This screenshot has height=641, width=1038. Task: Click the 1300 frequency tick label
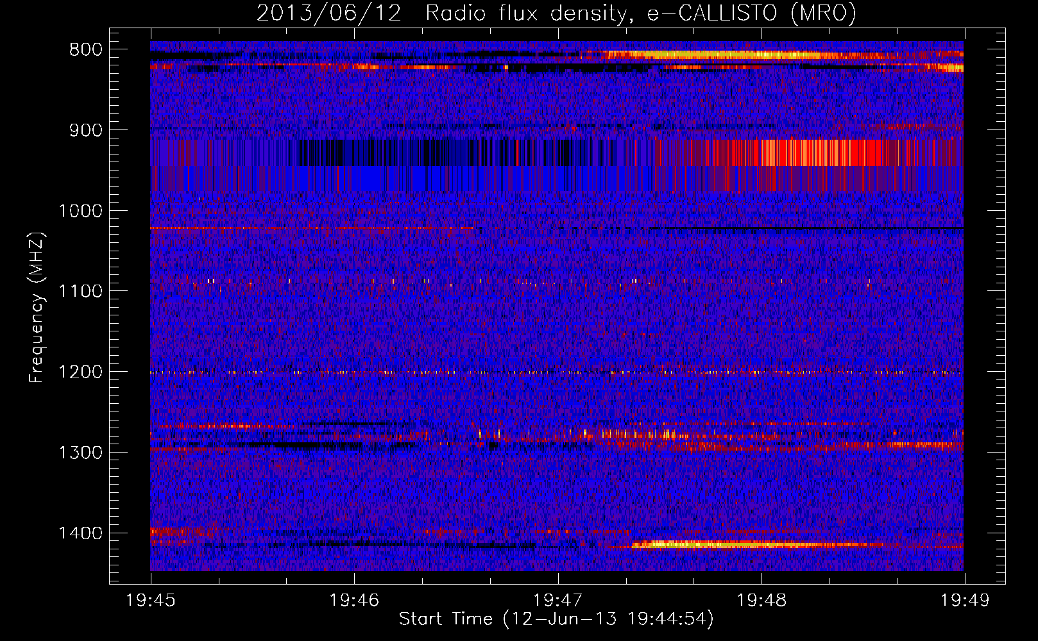(81, 453)
